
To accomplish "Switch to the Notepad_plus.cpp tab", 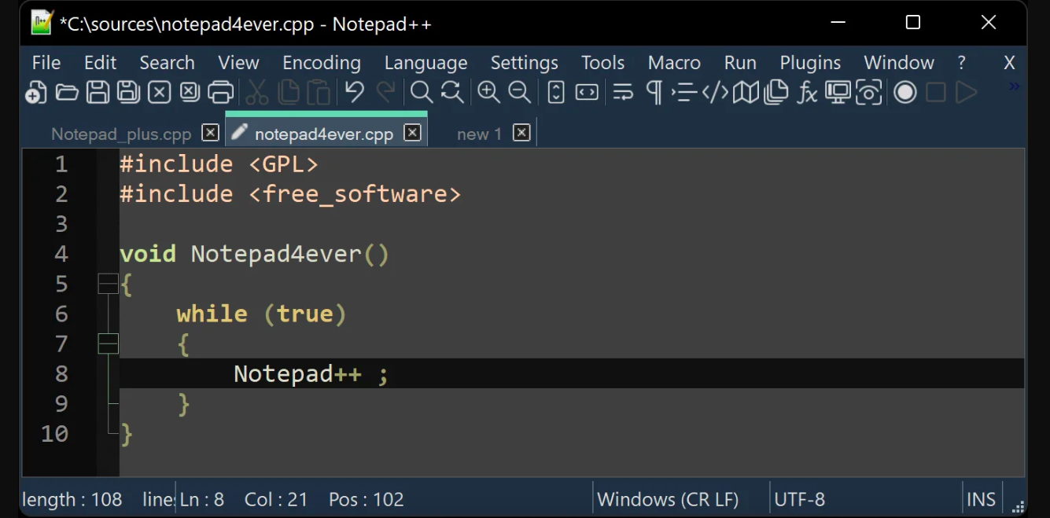I will [x=121, y=134].
